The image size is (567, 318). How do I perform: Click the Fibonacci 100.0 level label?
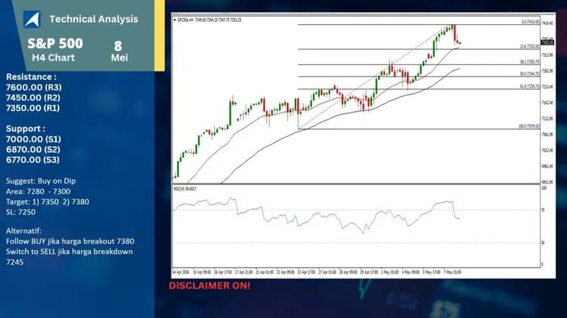[x=529, y=126]
